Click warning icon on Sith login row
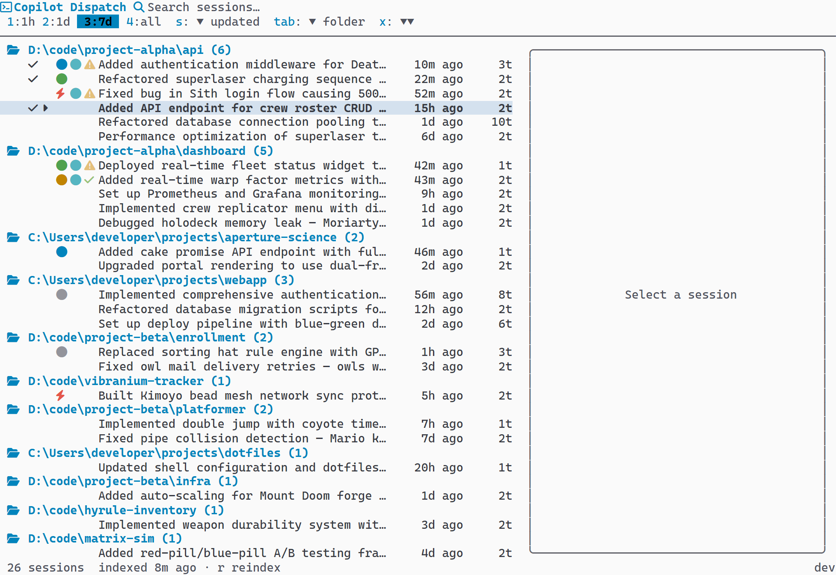The height and width of the screenshot is (575, 836). (x=89, y=94)
